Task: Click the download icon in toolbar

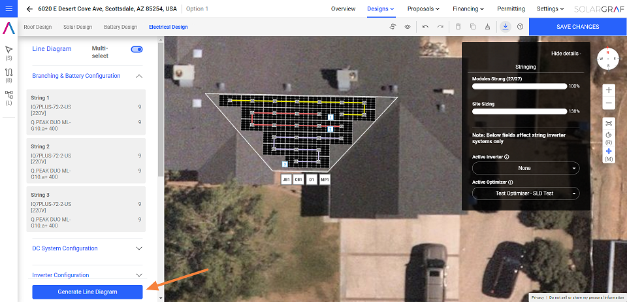Action: tap(506, 27)
